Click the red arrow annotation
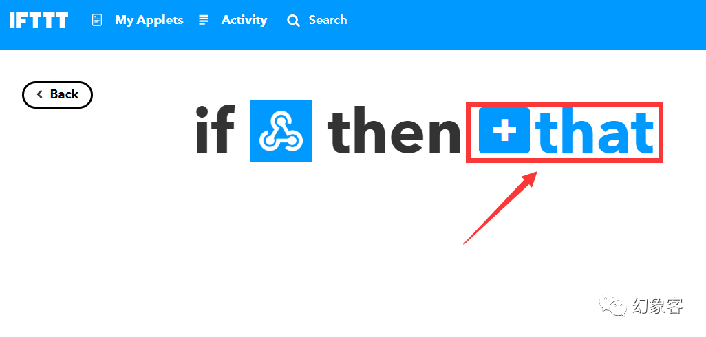The height and width of the screenshot is (337, 706). (x=501, y=208)
